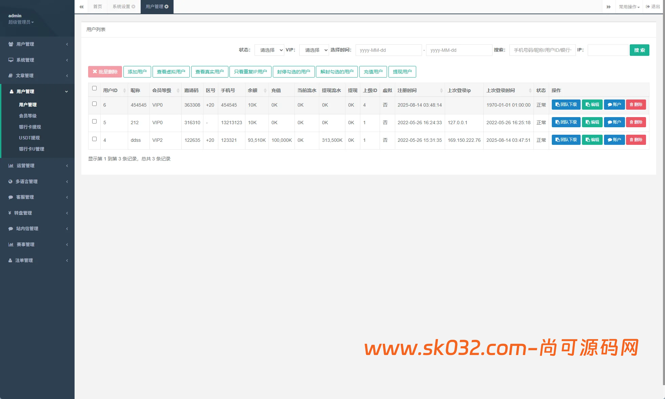Switch to the 首页 tab
The height and width of the screenshot is (399, 665).
(98, 6)
